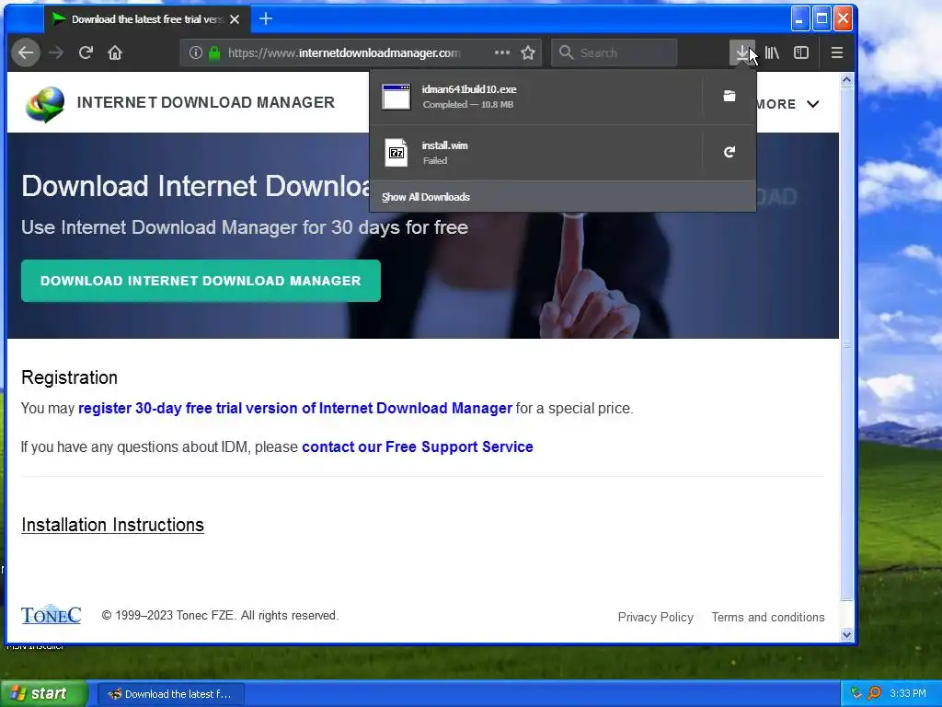Click the page scrollbar up arrow
942x707 pixels.
847,80
